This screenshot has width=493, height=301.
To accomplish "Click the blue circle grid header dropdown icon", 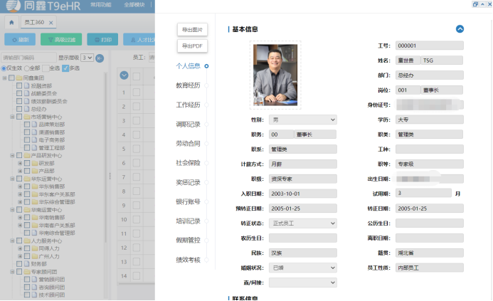I will (124, 75).
